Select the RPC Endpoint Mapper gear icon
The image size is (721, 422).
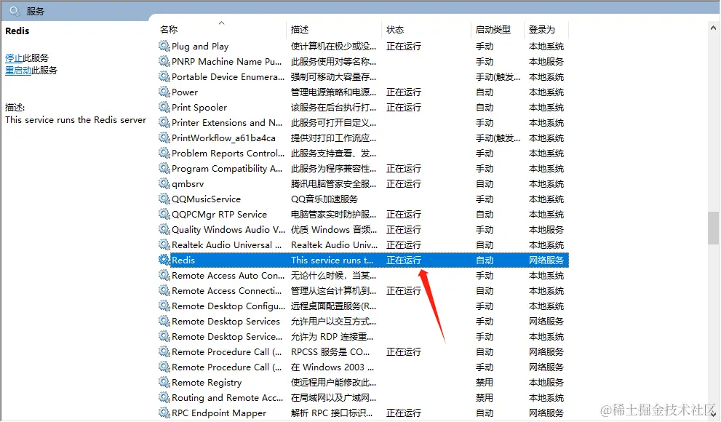[164, 413]
